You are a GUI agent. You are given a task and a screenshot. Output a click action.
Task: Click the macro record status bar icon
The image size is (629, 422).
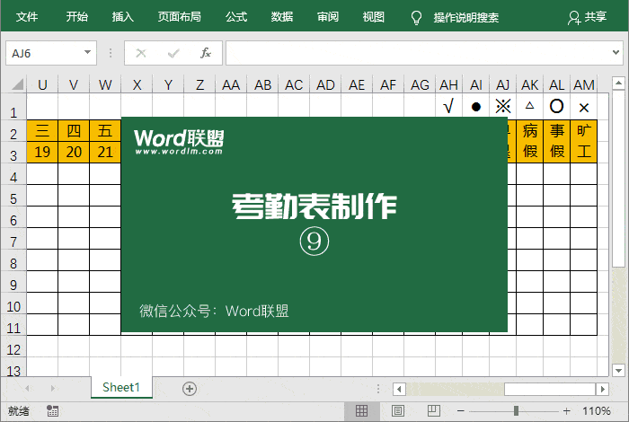coord(52,411)
